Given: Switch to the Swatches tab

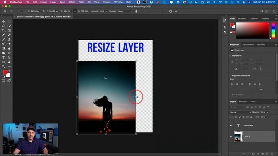Looking at the screenshot, I should coord(242,19).
